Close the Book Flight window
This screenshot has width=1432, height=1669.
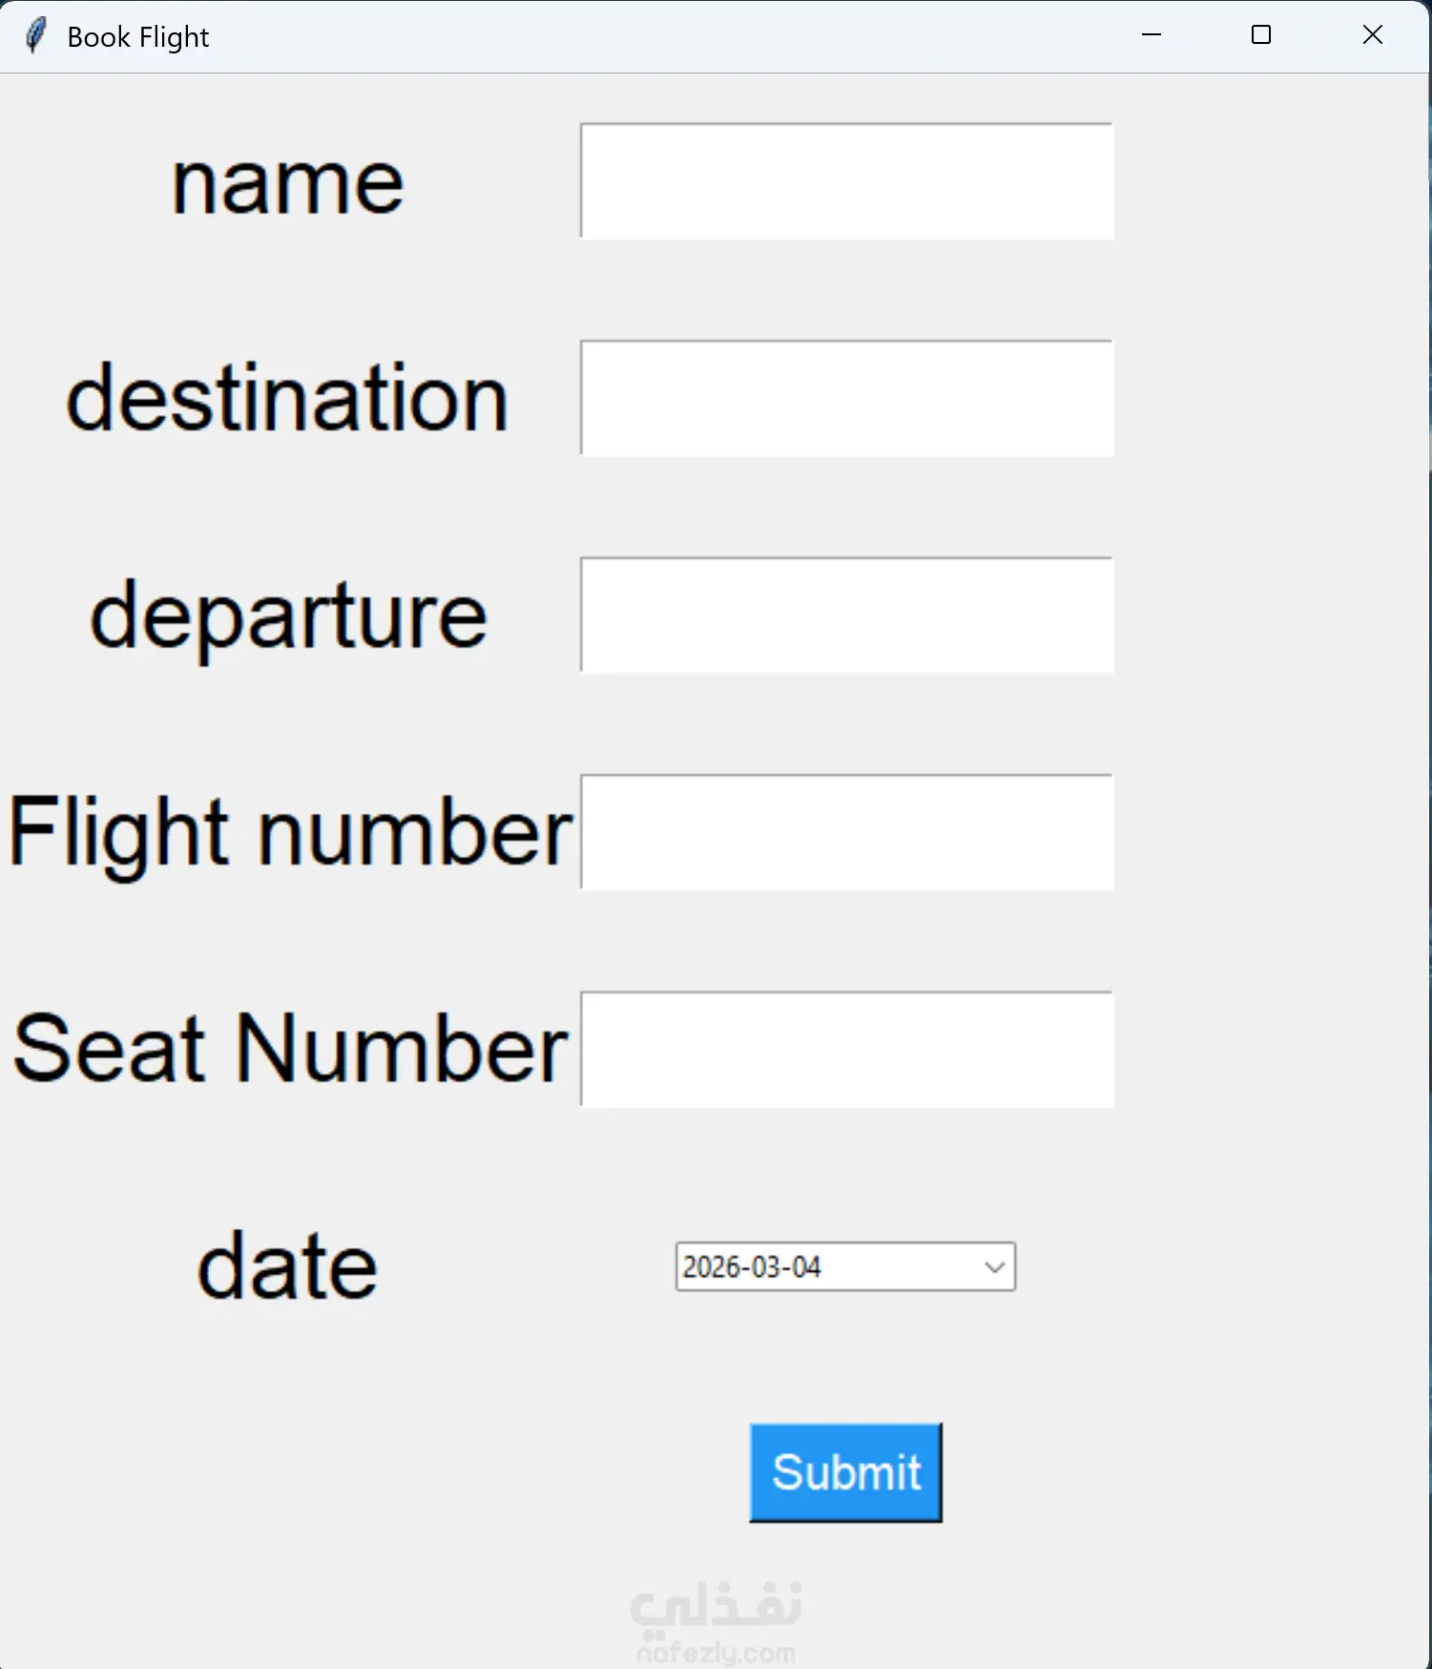pos(1372,35)
